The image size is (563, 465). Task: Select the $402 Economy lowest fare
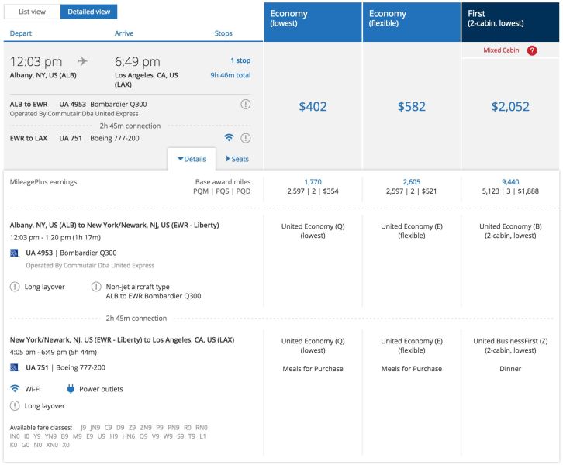pos(313,107)
